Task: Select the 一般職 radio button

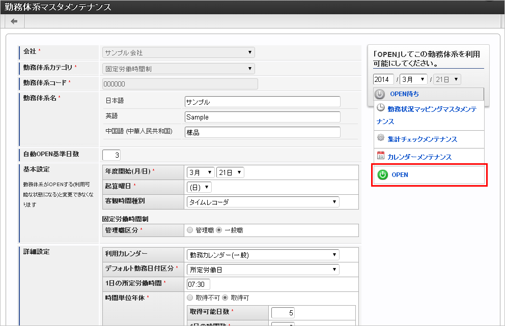Action: [219, 230]
